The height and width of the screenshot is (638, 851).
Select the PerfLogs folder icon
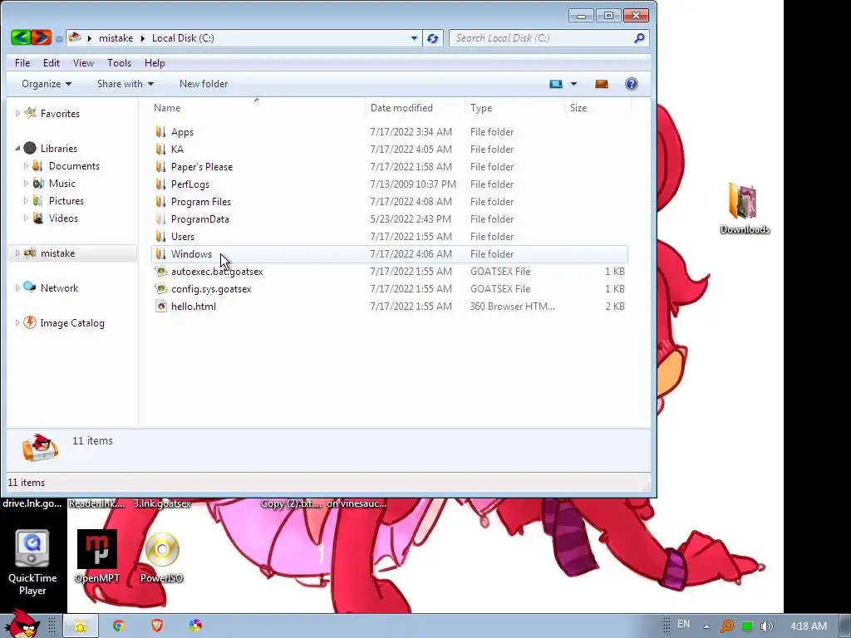click(x=160, y=184)
